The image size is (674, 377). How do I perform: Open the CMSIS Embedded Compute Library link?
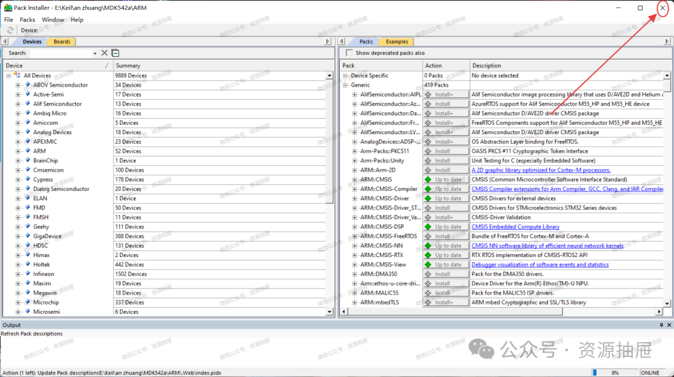[x=515, y=227]
